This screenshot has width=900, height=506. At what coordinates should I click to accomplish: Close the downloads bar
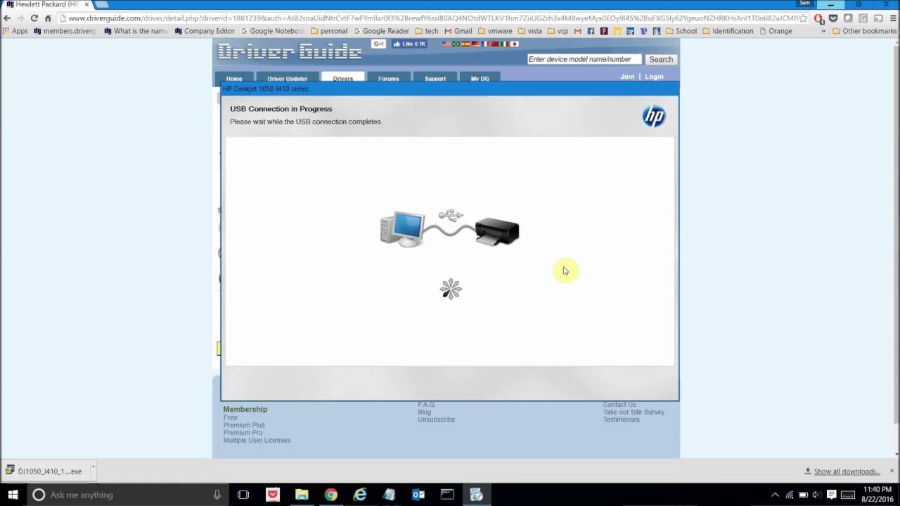coord(892,471)
